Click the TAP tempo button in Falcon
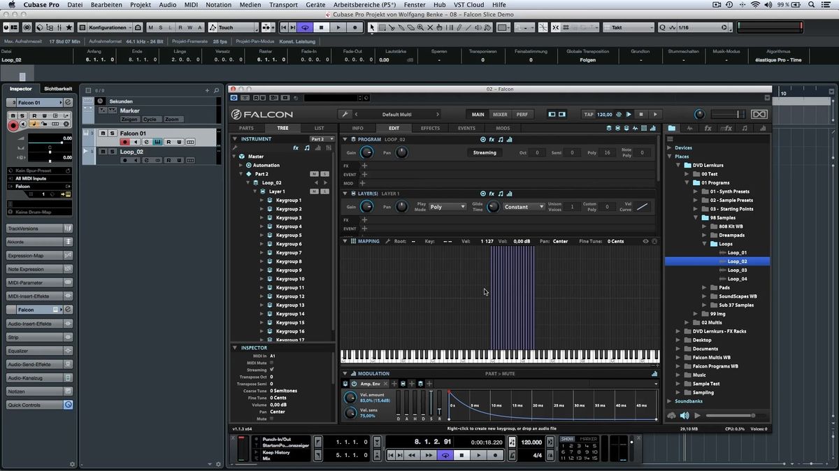839x471 pixels. (589, 115)
